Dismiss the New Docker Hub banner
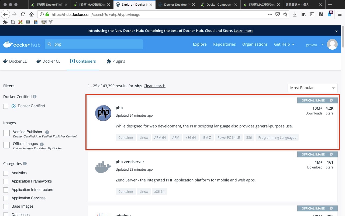 click(x=336, y=31)
